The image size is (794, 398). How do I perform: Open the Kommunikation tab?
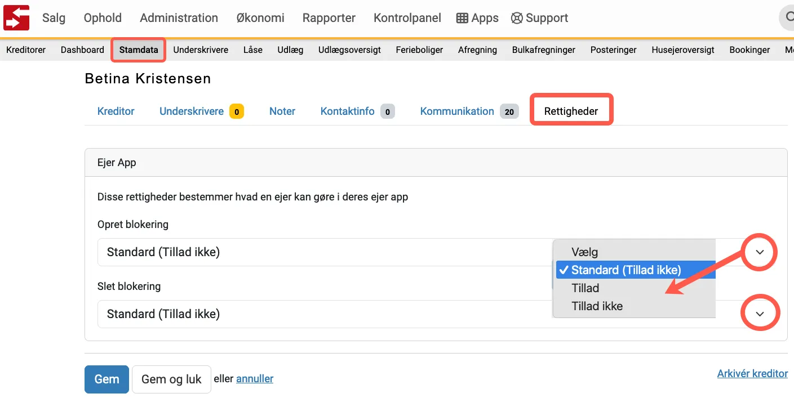pos(457,111)
